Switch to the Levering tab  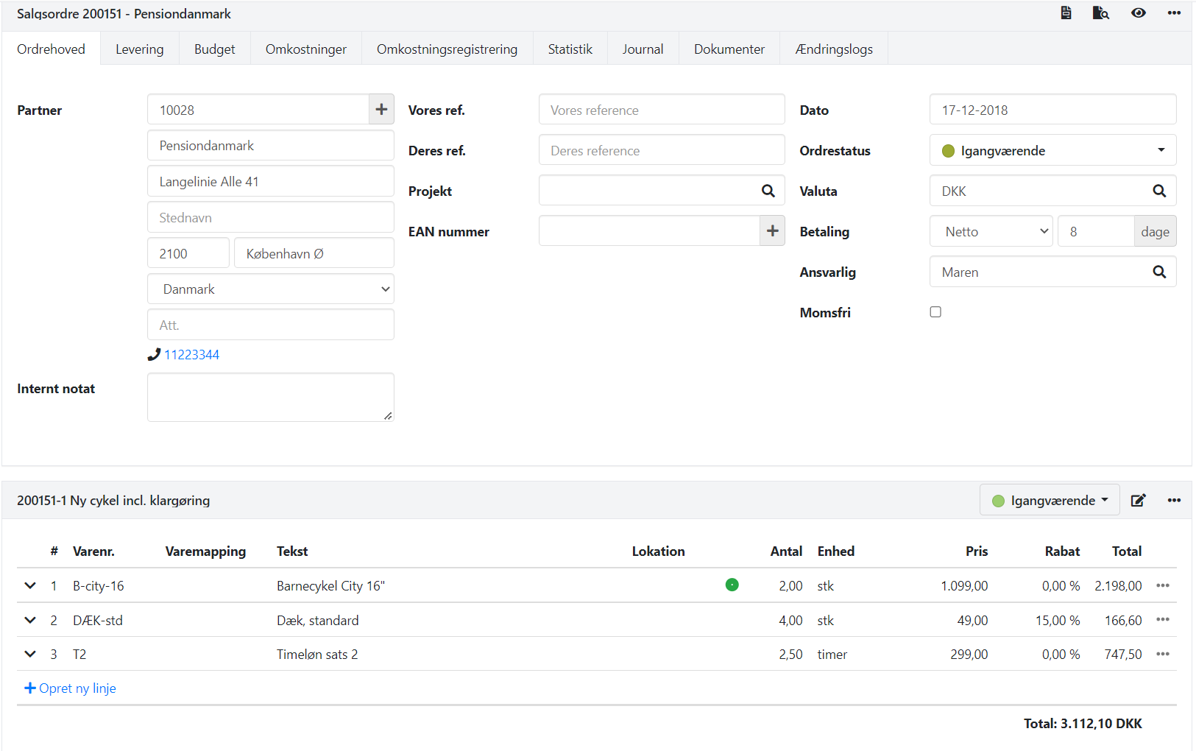pyautogui.click(x=139, y=49)
